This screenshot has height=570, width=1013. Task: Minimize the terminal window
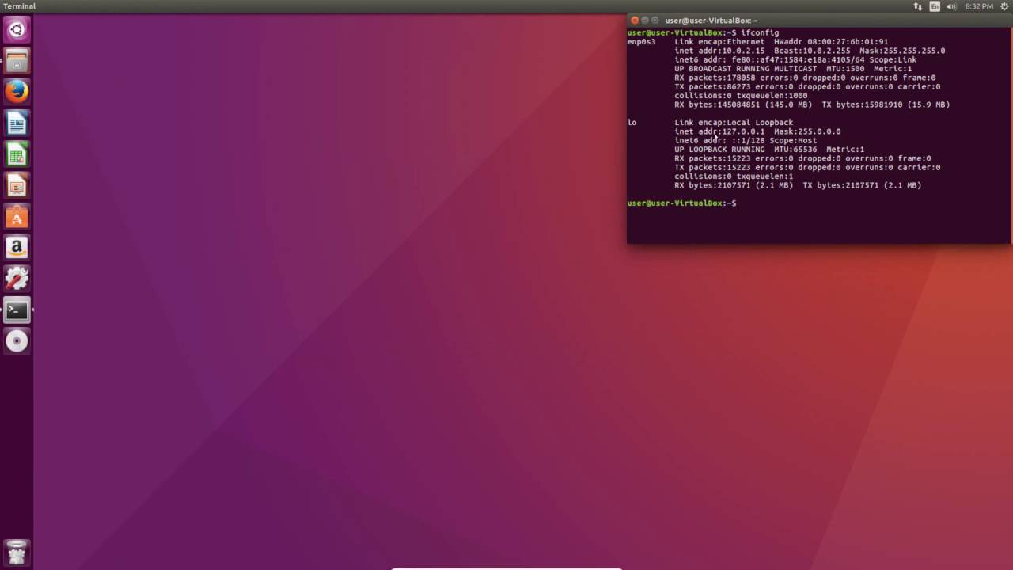[645, 21]
